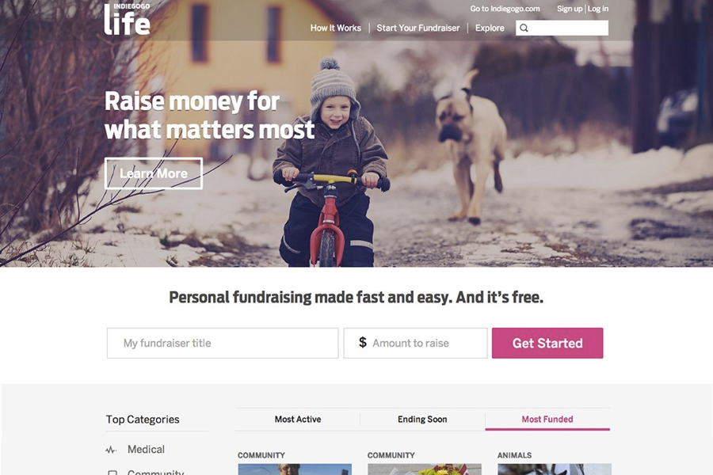Click the header search box
The width and height of the screenshot is (713, 475).
click(x=562, y=28)
